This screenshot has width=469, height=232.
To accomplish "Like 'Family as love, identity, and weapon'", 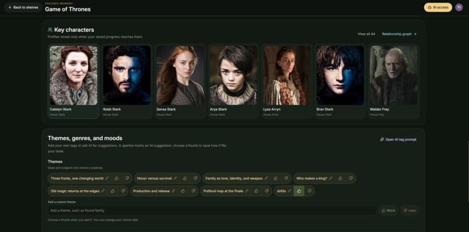I will (x=276, y=179).
